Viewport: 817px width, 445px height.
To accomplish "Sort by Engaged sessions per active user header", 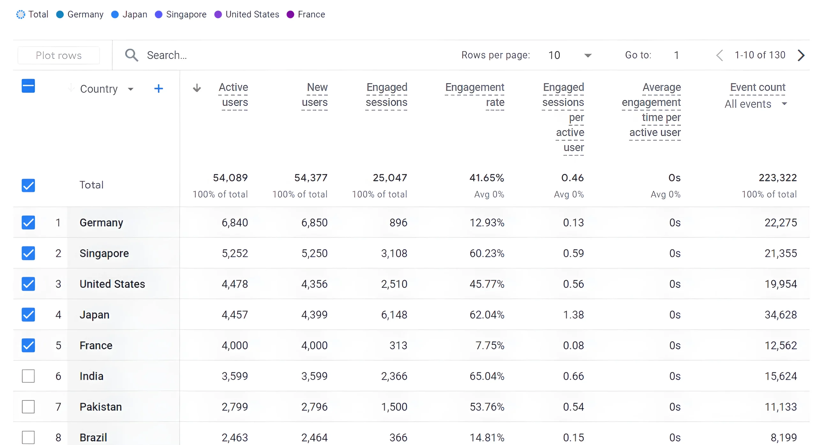I will [563, 117].
